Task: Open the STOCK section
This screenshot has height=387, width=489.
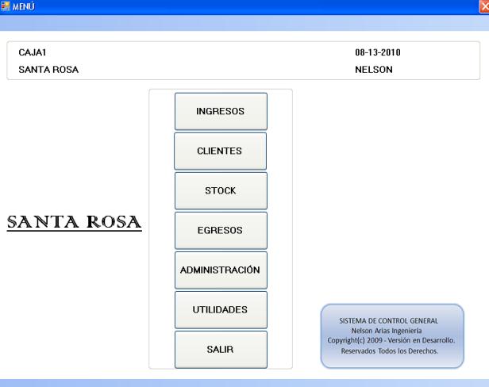Action: [x=220, y=190]
